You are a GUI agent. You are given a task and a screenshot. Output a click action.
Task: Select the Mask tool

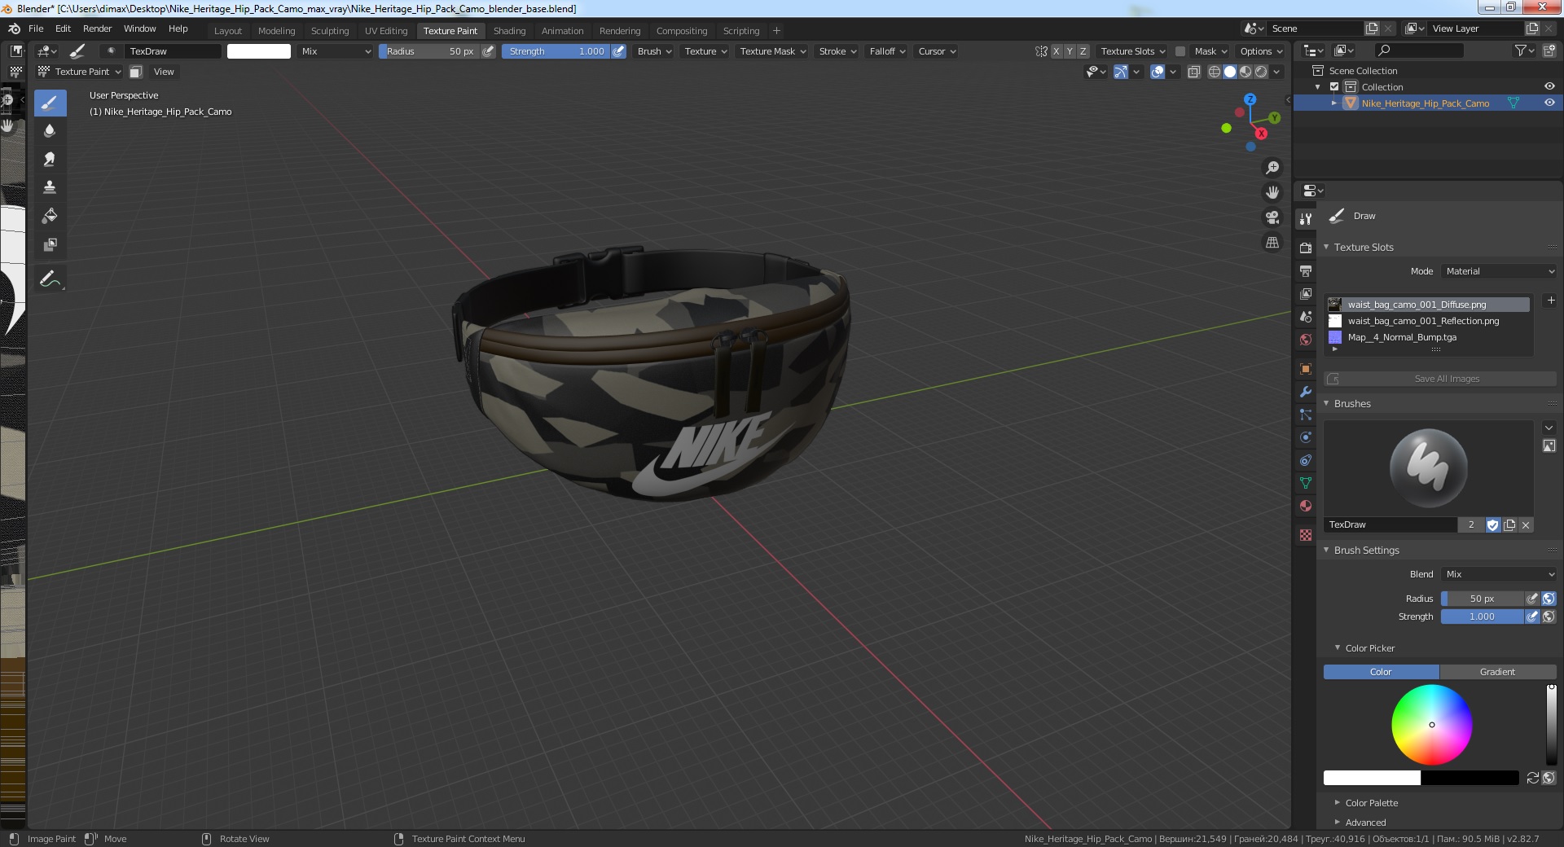[50, 245]
